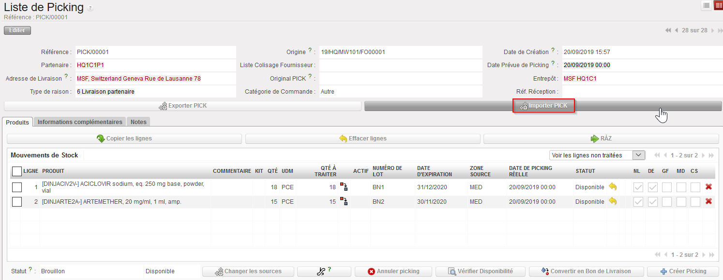The image size is (723, 280).
Task: Click the red delete icon on line 1
Action: 708,187
